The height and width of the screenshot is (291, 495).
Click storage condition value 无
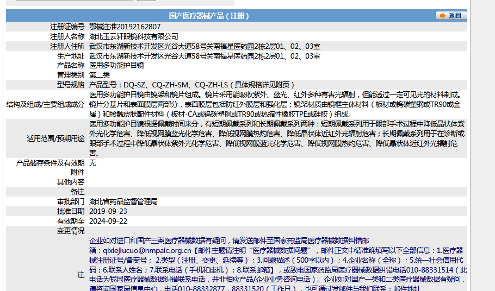92,163
